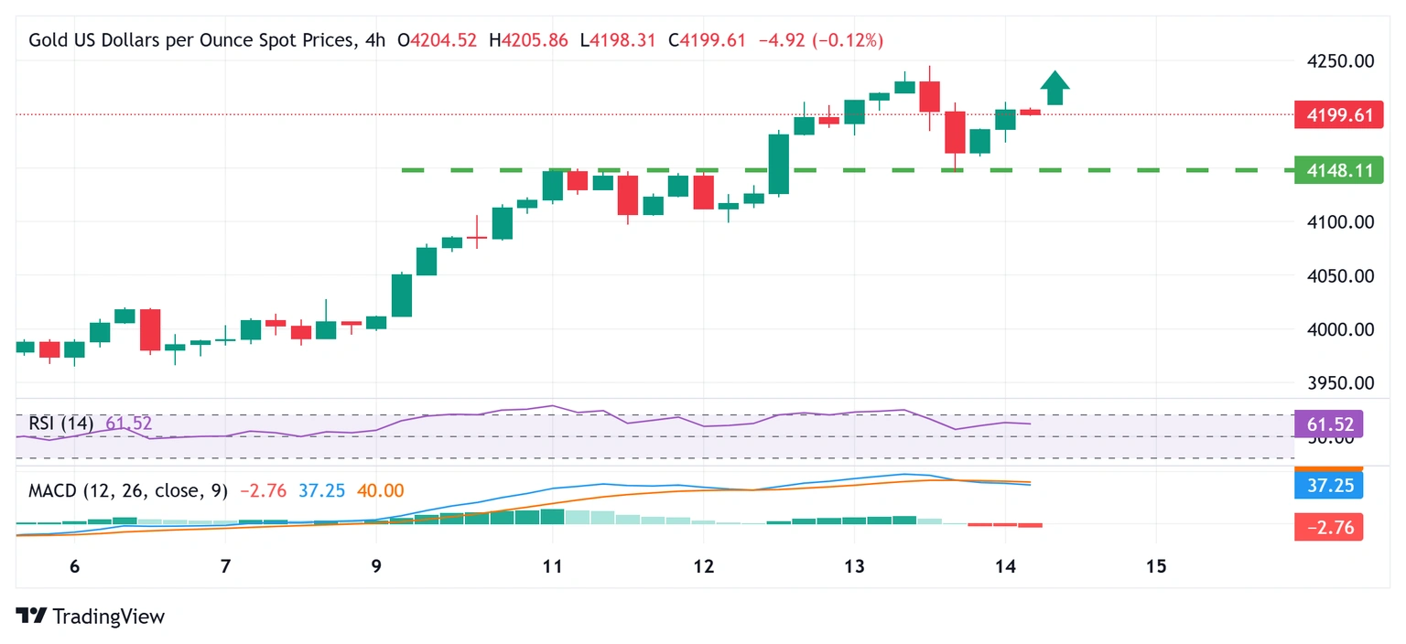Click date label 11 on time axis
This screenshot has height=644, width=1406.
[552, 566]
